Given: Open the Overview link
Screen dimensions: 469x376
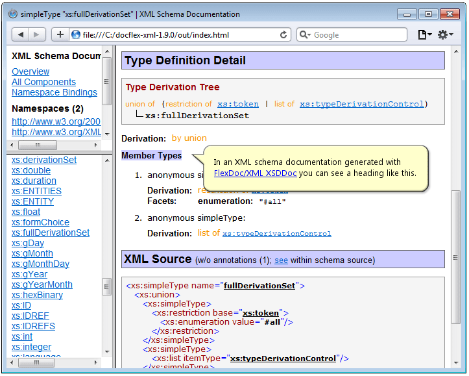Looking at the screenshot, I should coord(30,71).
